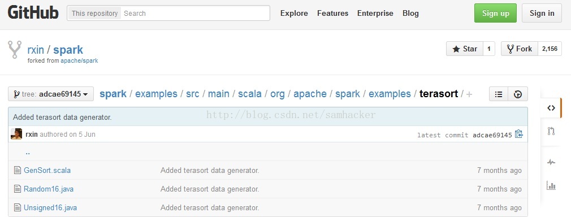Click the green Sign up button

[495, 13]
